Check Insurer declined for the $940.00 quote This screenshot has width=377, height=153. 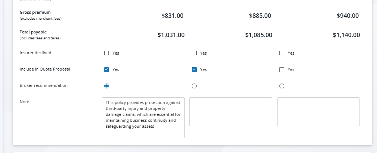[282, 53]
